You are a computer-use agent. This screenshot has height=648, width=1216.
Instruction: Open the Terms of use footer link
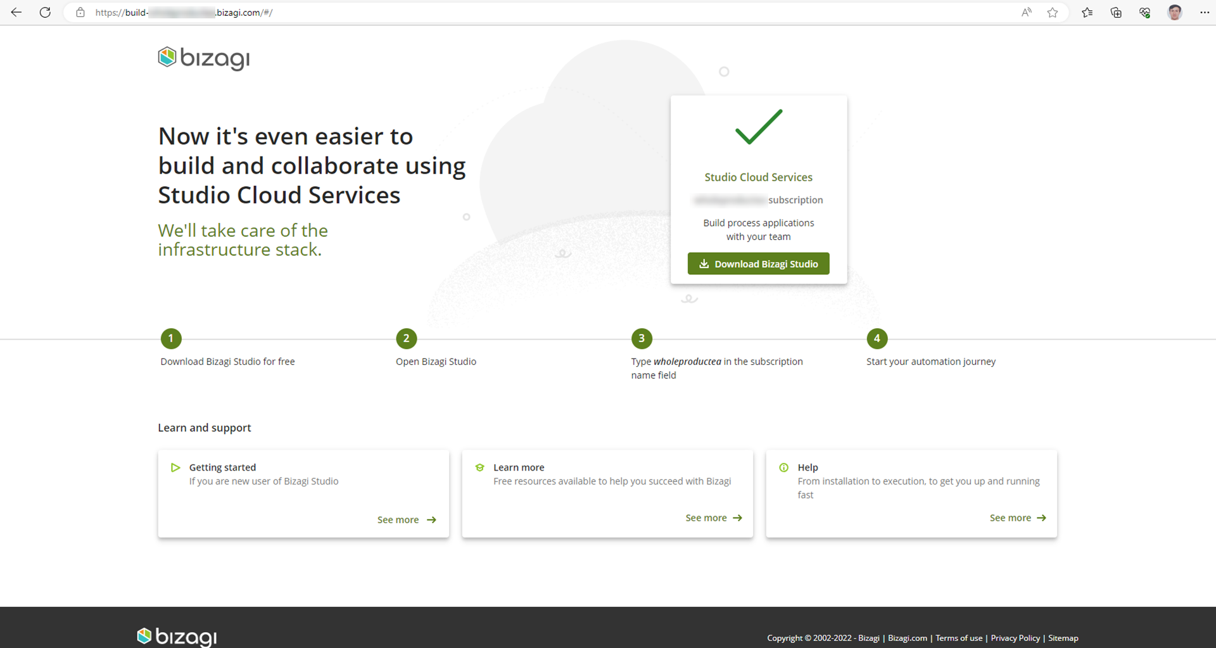pyautogui.click(x=959, y=638)
